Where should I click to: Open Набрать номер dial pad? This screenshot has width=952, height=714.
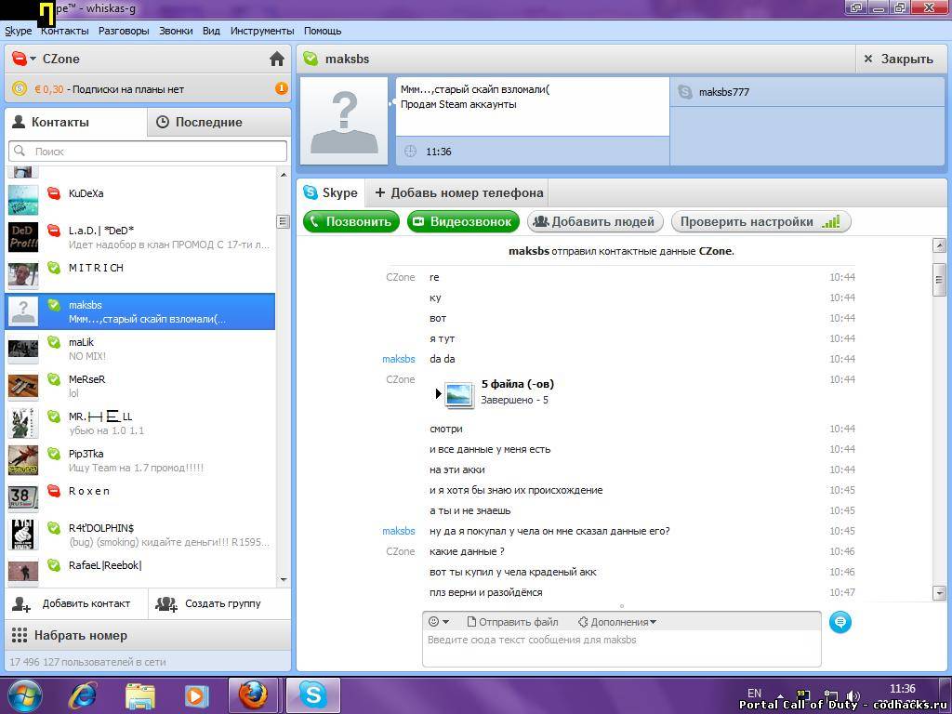pyautogui.click(x=148, y=636)
